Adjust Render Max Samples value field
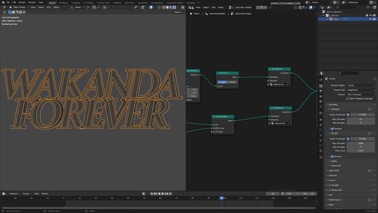The width and height of the screenshot is (378, 213). [361, 143]
